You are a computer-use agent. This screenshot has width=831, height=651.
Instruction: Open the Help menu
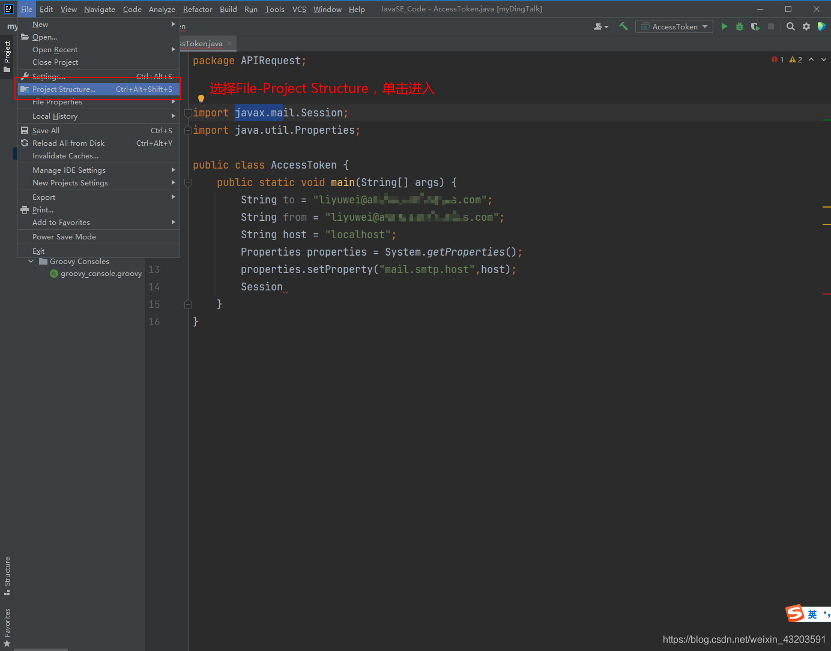point(357,9)
